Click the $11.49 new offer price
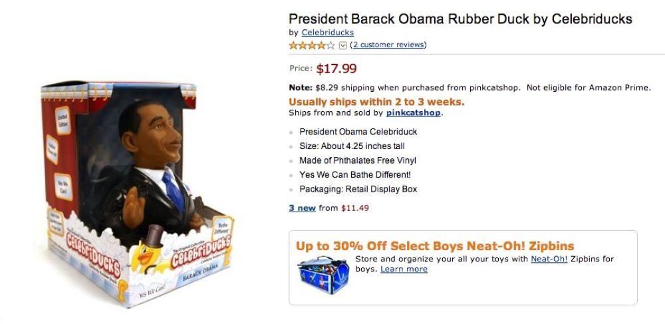This screenshot has height=324, width=665. [354, 208]
